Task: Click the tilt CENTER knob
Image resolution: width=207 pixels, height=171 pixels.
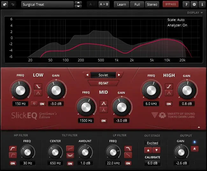Action: pos(55,152)
